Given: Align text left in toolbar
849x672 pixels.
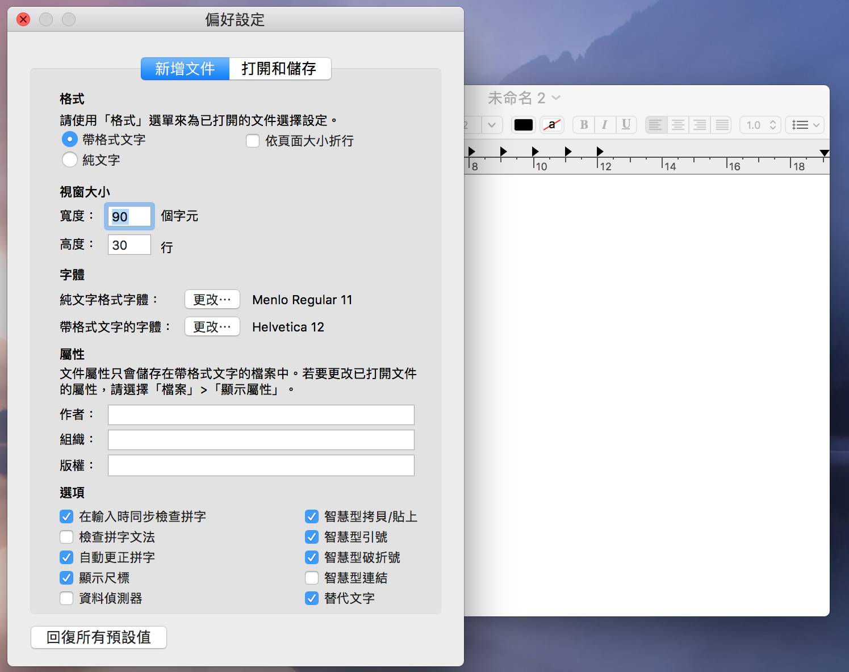Looking at the screenshot, I should (656, 125).
